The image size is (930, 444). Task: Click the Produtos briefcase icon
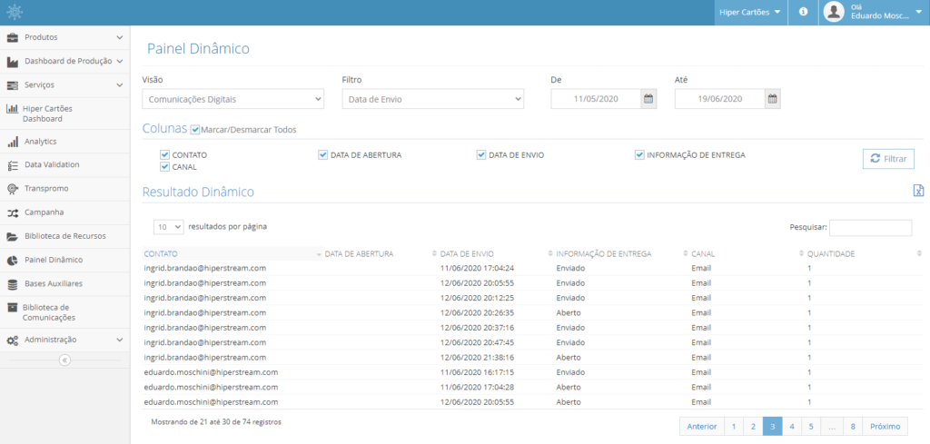(x=13, y=37)
